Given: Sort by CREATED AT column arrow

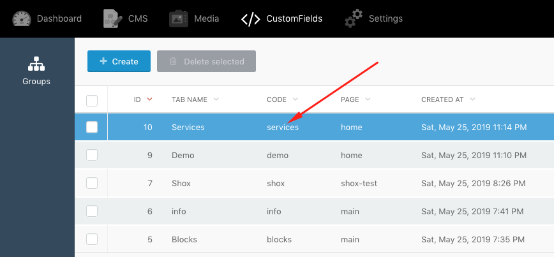Looking at the screenshot, I should coord(473,99).
